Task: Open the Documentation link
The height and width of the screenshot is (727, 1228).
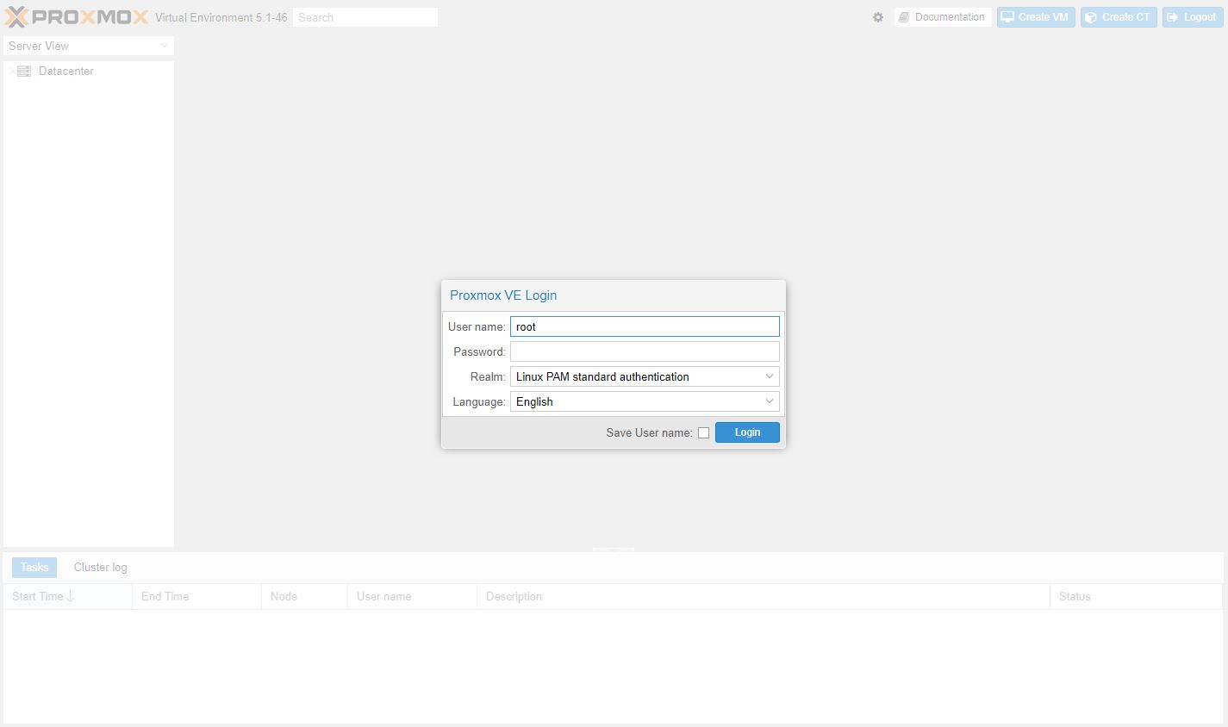Action: (941, 17)
